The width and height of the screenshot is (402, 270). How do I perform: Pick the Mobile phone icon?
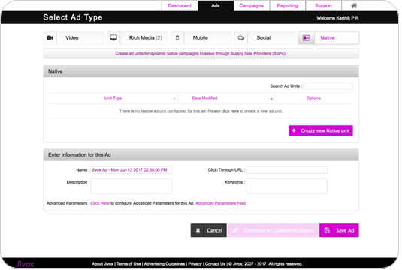[x=177, y=38]
